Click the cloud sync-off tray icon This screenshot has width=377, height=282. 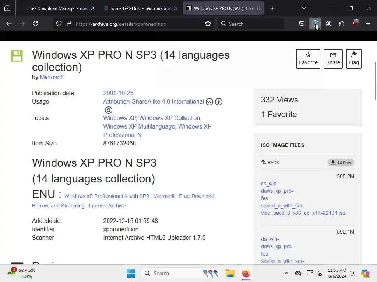tap(298, 273)
